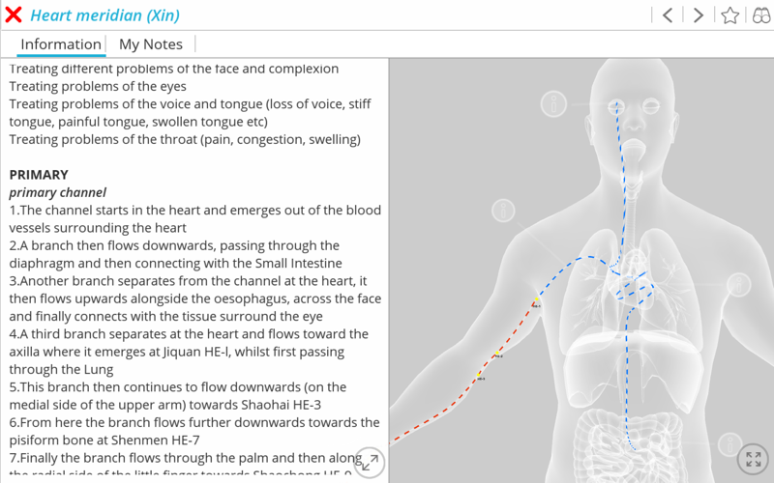Image resolution: width=774 pixels, height=483 pixels.
Task: Switch to the Information tab
Action: [x=61, y=44]
